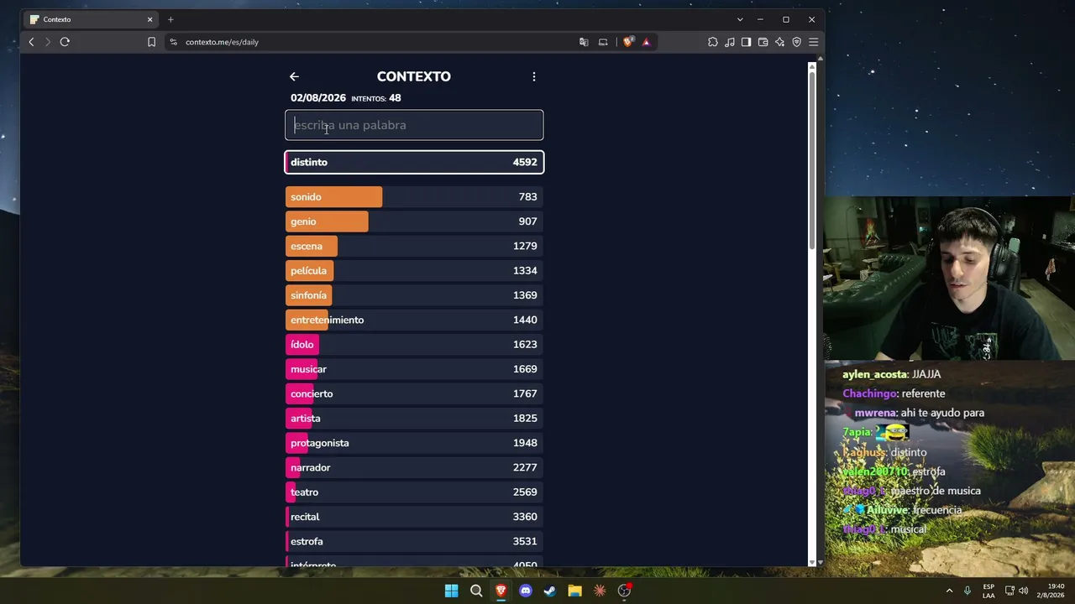Click the install app icon in the address bar
This screenshot has width=1075, height=604.
(603, 42)
